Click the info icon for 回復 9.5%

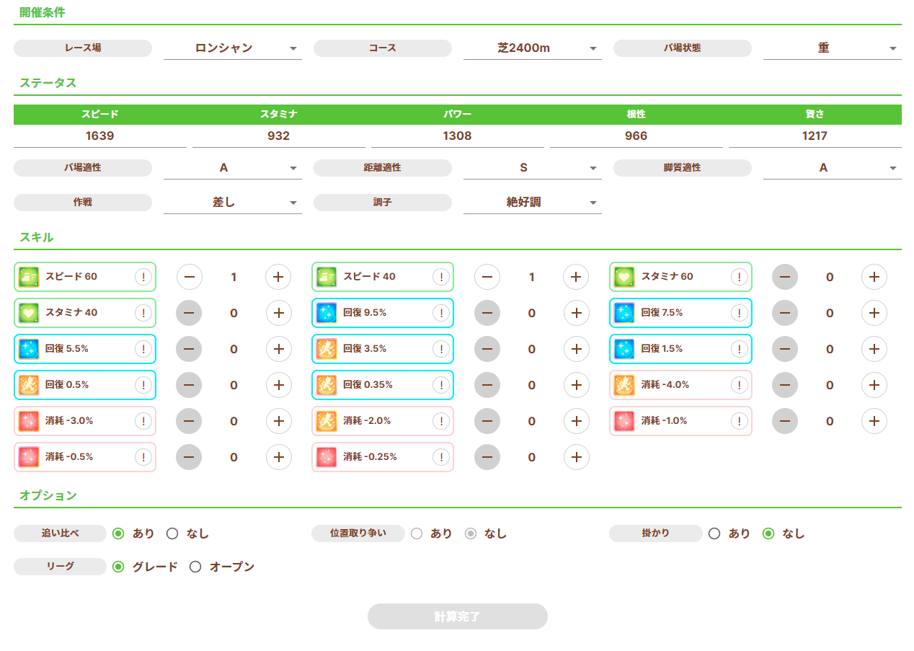[x=441, y=313]
